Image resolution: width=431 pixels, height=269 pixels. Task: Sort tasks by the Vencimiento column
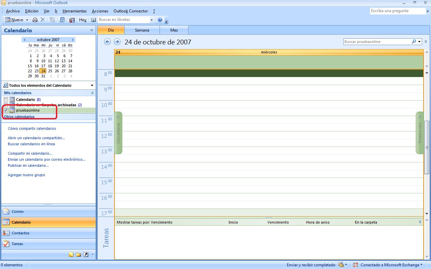pos(278,222)
